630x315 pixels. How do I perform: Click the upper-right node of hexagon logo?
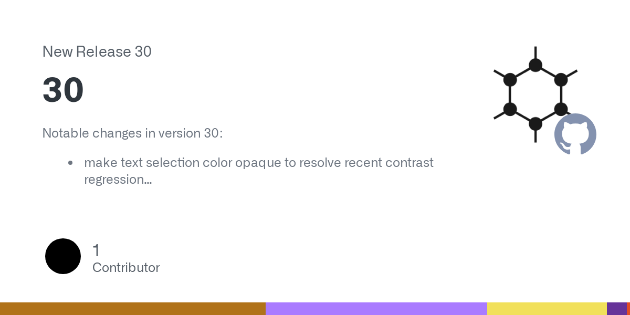point(561,80)
